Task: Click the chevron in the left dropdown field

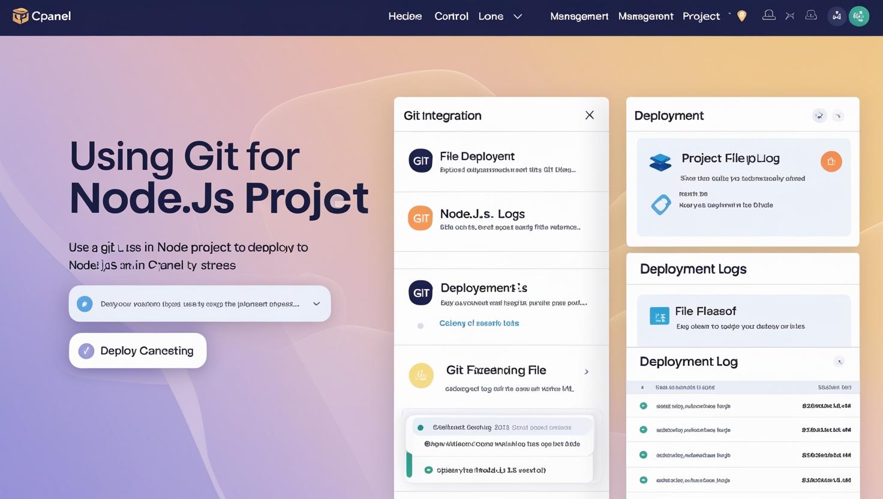Action: [317, 303]
